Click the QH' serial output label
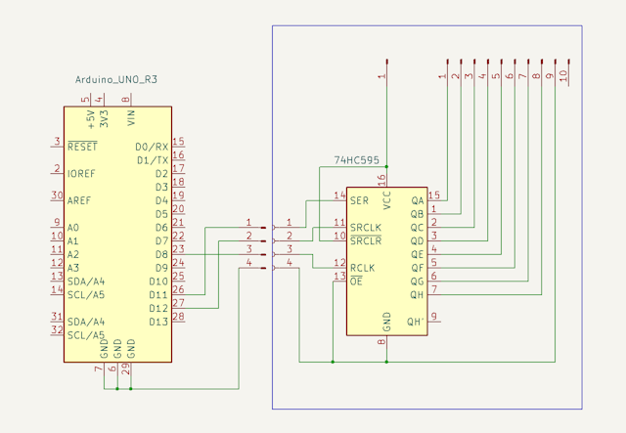The image size is (626, 433). pos(416,322)
